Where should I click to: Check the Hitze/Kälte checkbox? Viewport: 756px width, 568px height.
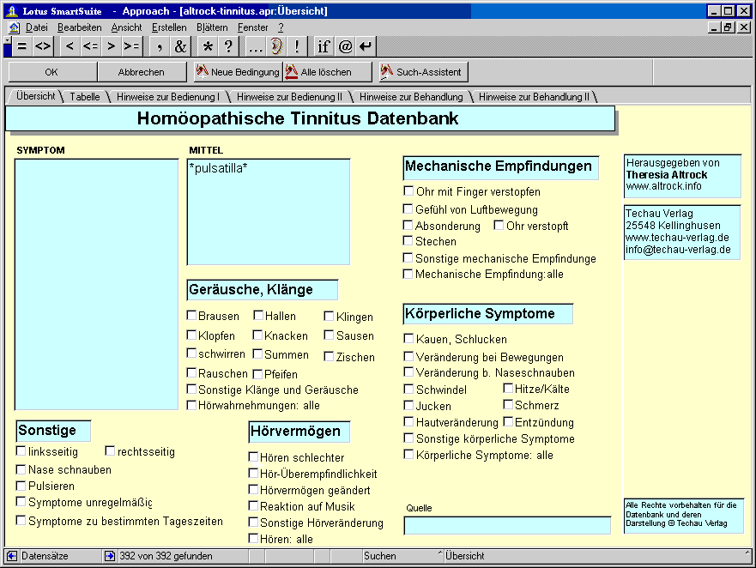[508, 388]
